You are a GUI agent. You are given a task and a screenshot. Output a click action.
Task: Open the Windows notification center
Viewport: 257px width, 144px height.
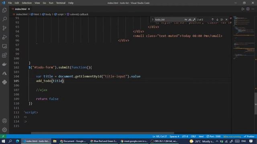pyautogui.click(x=251, y=141)
